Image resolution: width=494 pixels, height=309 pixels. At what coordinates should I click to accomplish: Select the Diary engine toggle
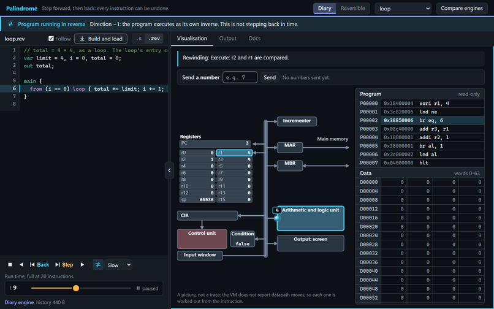click(x=324, y=9)
